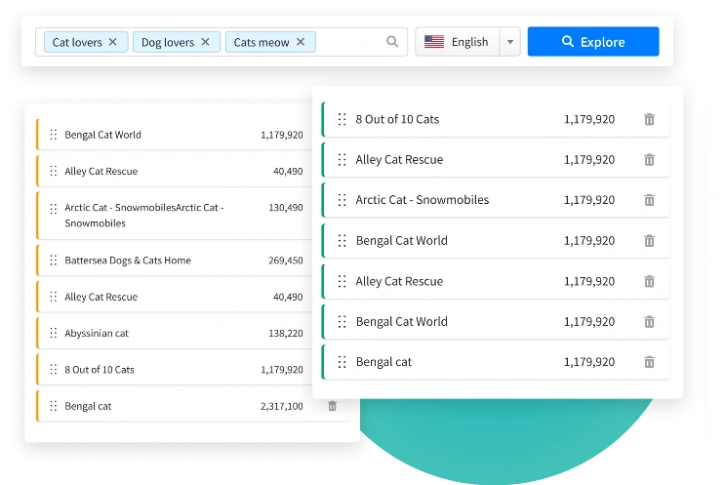Click the 130,490 audience value

click(x=286, y=208)
